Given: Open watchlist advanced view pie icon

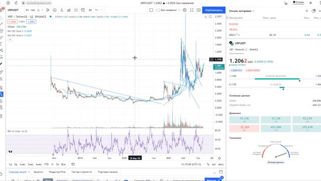Looking at the screenshot, I should click(313, 11).
